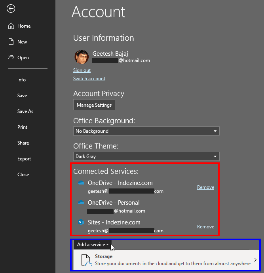Screen dimensions: 264x273
Task: Open the Office Background dropdown
Action: (146, 131)
